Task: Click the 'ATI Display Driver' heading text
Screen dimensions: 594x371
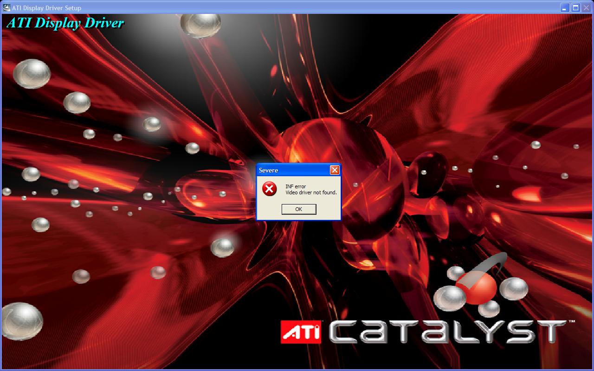Action: click(x=65, y=23)
